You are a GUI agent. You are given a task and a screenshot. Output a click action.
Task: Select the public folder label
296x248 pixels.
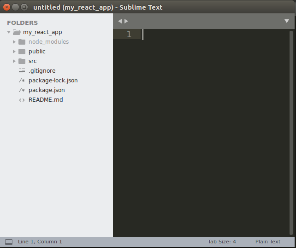[37, 52]
